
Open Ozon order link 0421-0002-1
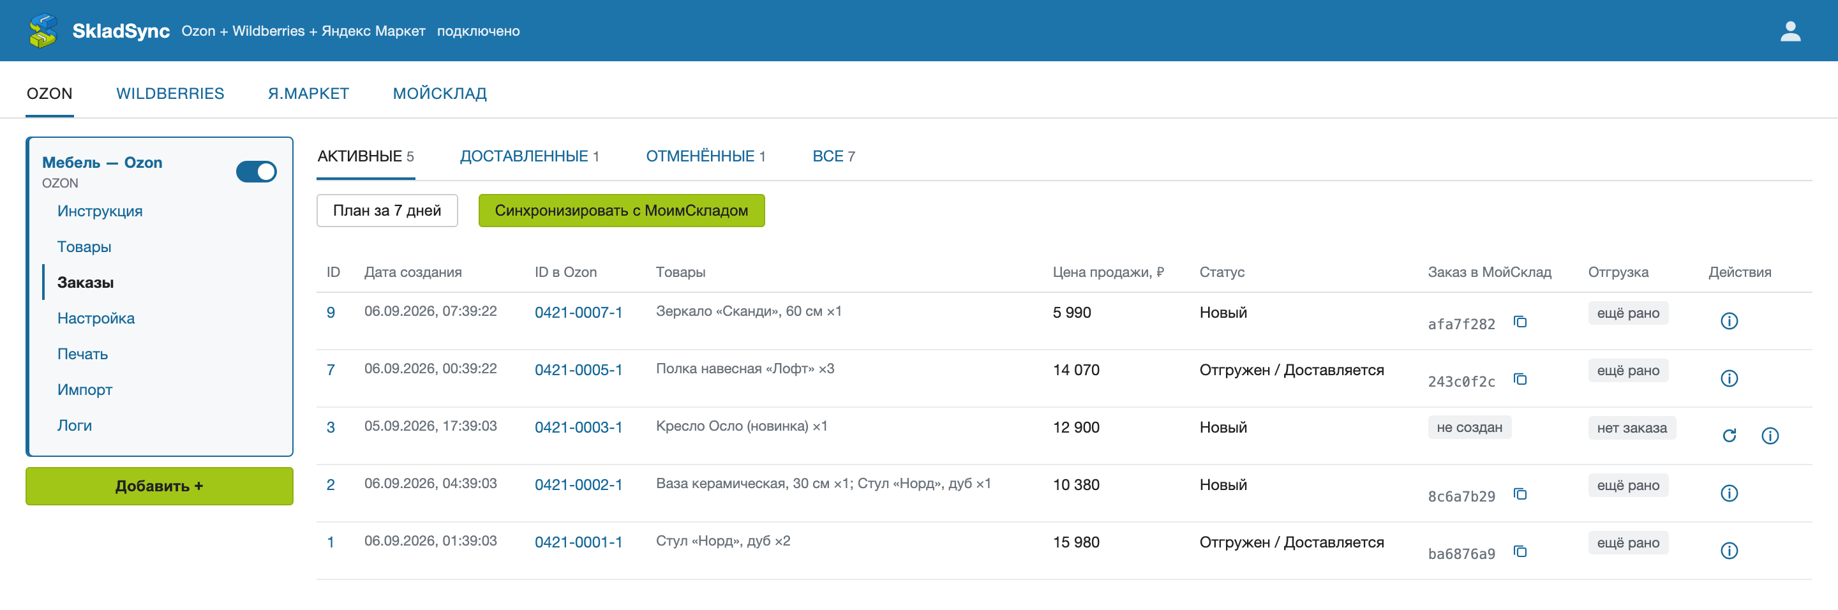578,485
